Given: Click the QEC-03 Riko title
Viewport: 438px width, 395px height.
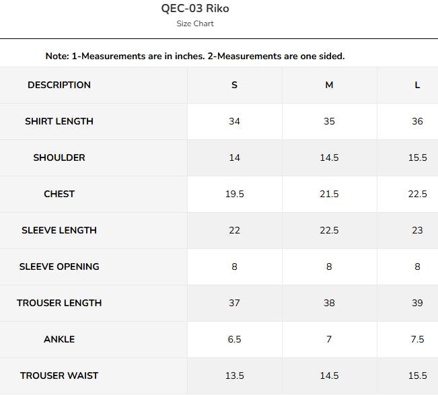Looking at the screenshot, I should tap(195, 8).
